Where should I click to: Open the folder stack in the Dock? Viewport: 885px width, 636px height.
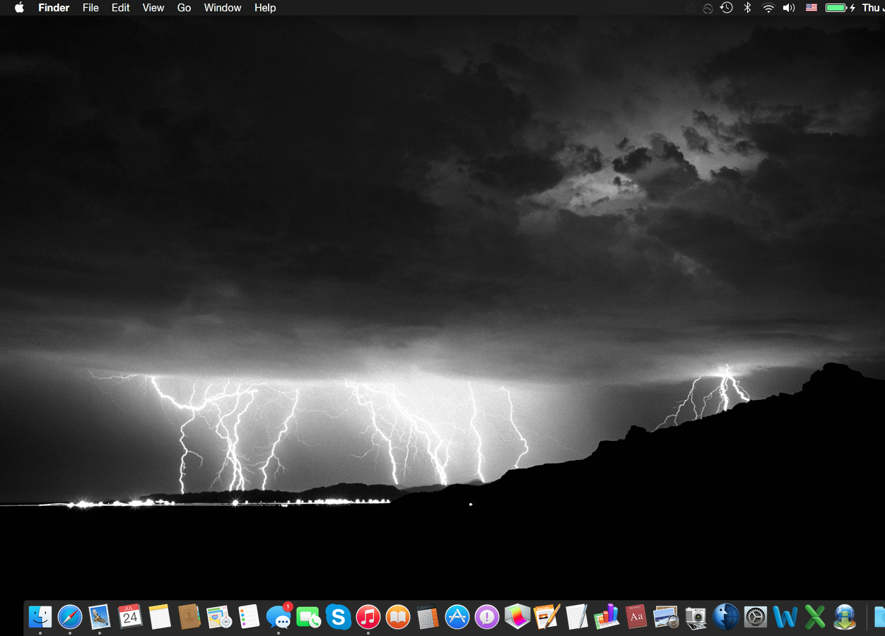[x=879, y=617]
